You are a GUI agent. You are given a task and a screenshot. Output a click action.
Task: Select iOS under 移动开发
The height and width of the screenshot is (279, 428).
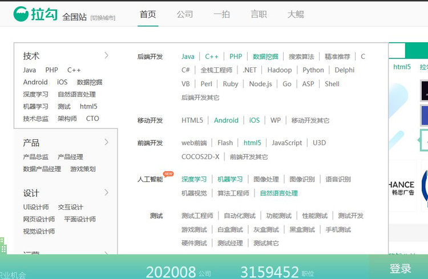pyautogui.click(x=255, y=120)
